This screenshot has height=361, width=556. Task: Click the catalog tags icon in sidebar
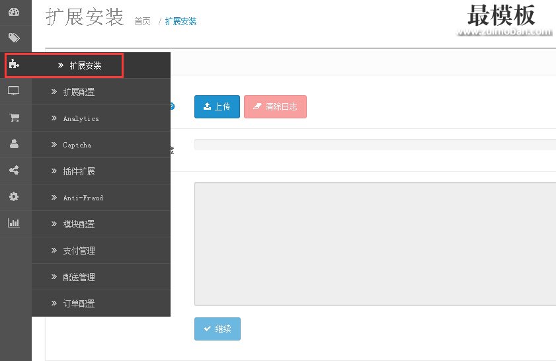(x=14, y=38)
